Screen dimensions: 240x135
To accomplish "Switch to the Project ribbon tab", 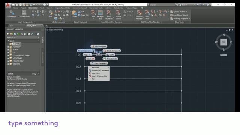I will coord(23,8).
